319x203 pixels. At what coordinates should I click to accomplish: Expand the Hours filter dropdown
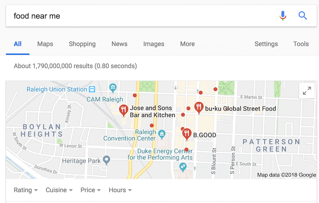coord(120,190)
